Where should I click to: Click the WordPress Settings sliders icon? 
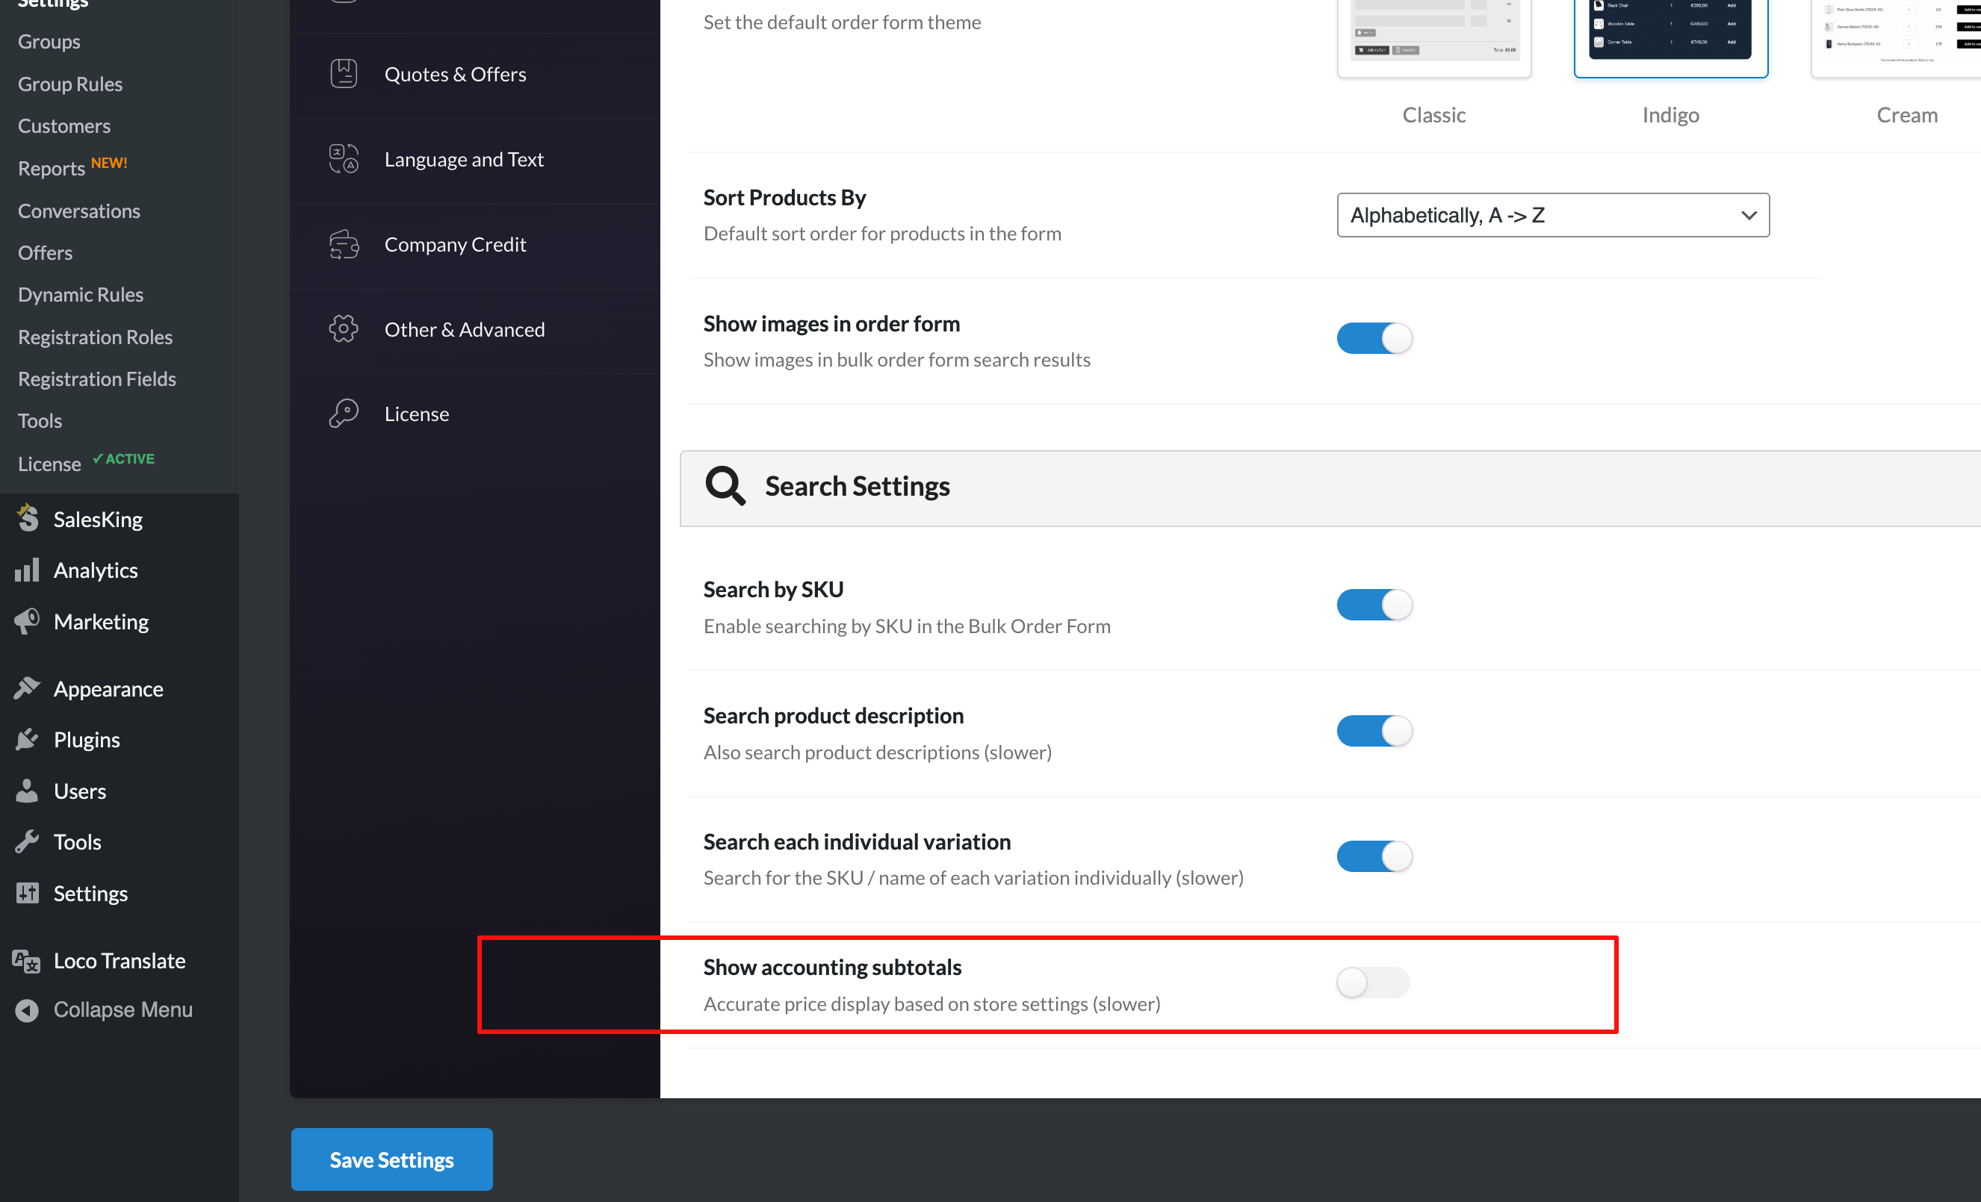[28, 893]
